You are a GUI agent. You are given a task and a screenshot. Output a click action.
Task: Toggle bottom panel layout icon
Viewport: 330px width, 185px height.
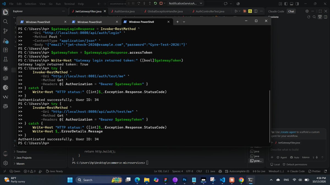tap(291, 4)
